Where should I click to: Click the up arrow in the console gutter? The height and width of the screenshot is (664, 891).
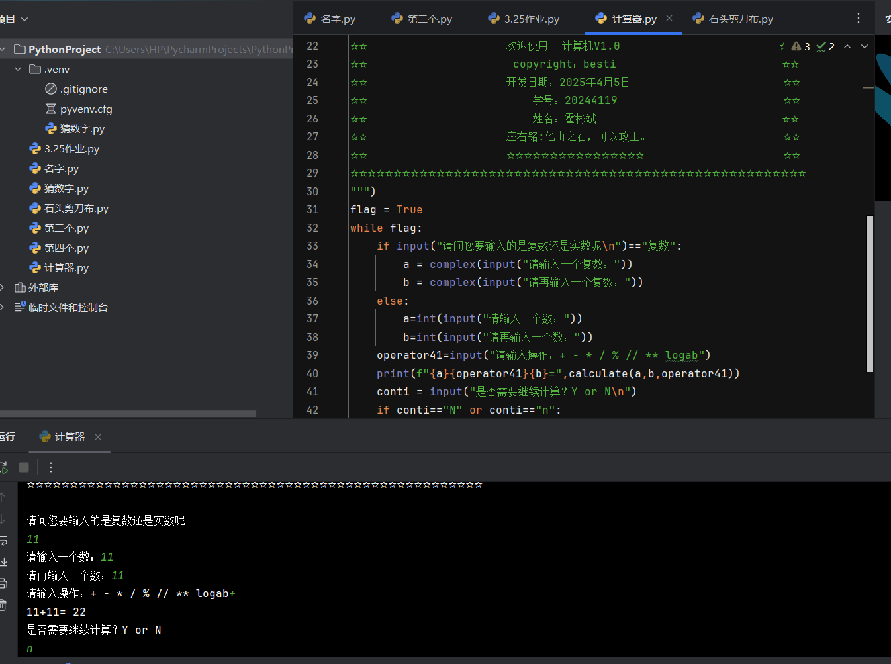[x=3, y=497]
